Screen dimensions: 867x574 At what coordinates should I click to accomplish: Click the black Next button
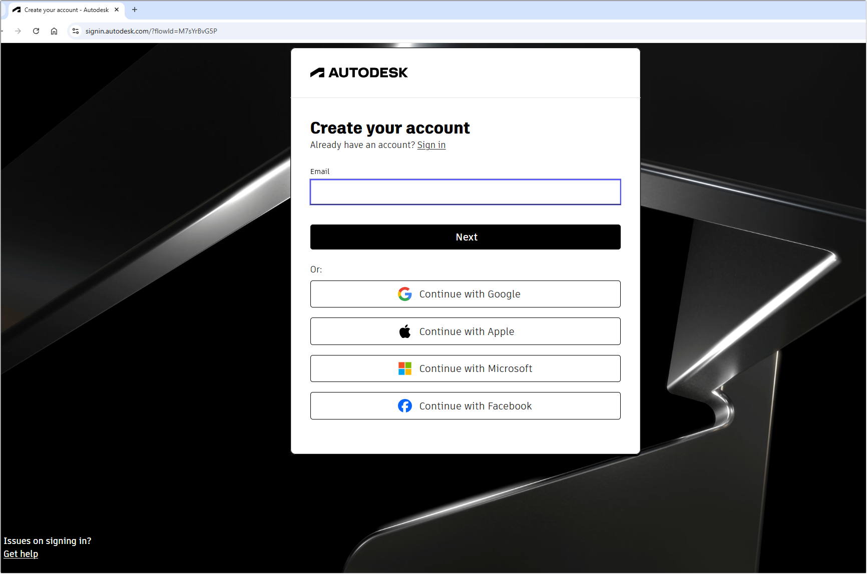pyautogui.click(x=466, y=237)
